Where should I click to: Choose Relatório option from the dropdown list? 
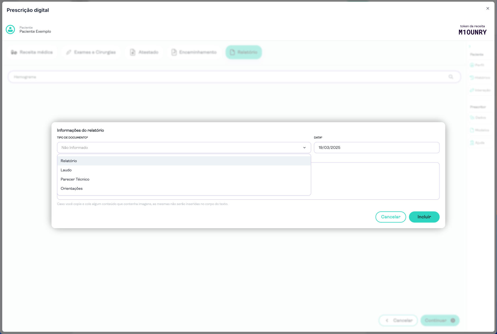[x=69, y=161]
